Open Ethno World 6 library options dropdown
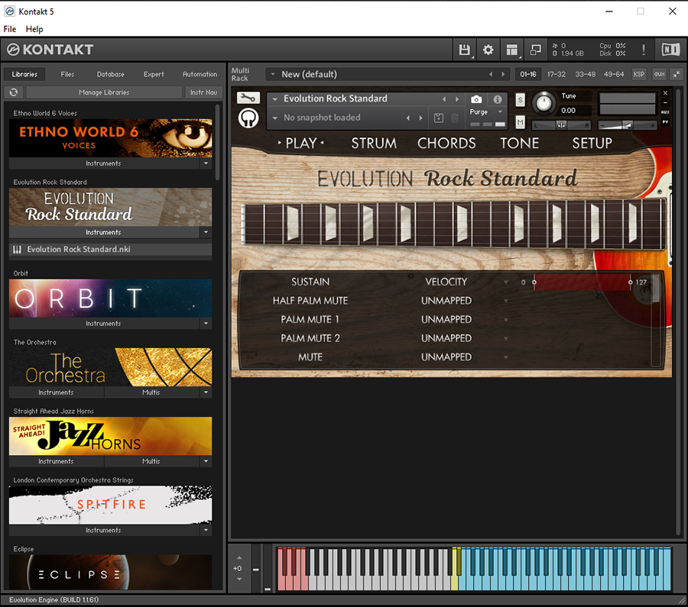This screenshot has width=688, height=607. 206,163
